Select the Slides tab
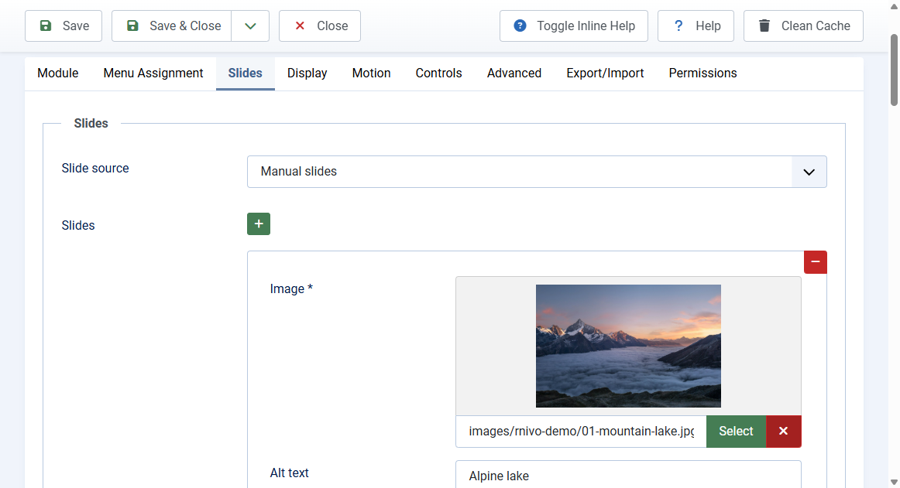The width and height of the screenshot is (900, 488). (x=245, y=73)
